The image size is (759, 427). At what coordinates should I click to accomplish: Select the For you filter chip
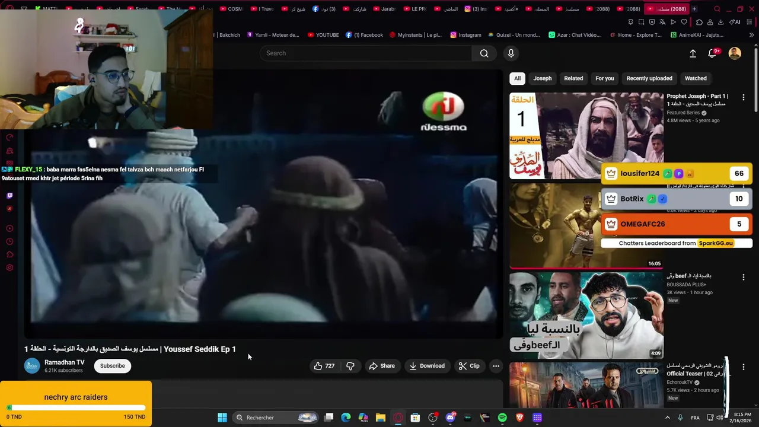604,78
